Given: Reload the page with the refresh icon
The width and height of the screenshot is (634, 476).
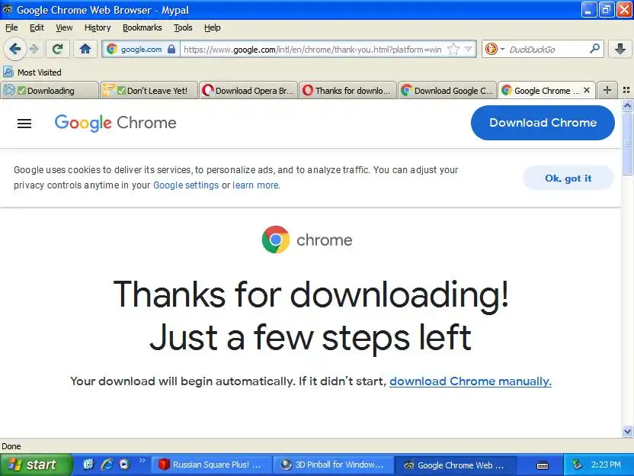Looking at the screenshot, I should [x=57, y=50].
